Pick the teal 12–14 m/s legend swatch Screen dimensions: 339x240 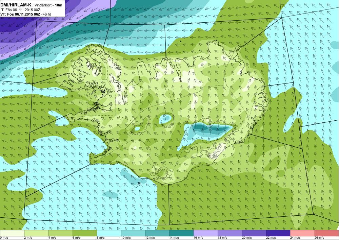pos(157,233)
